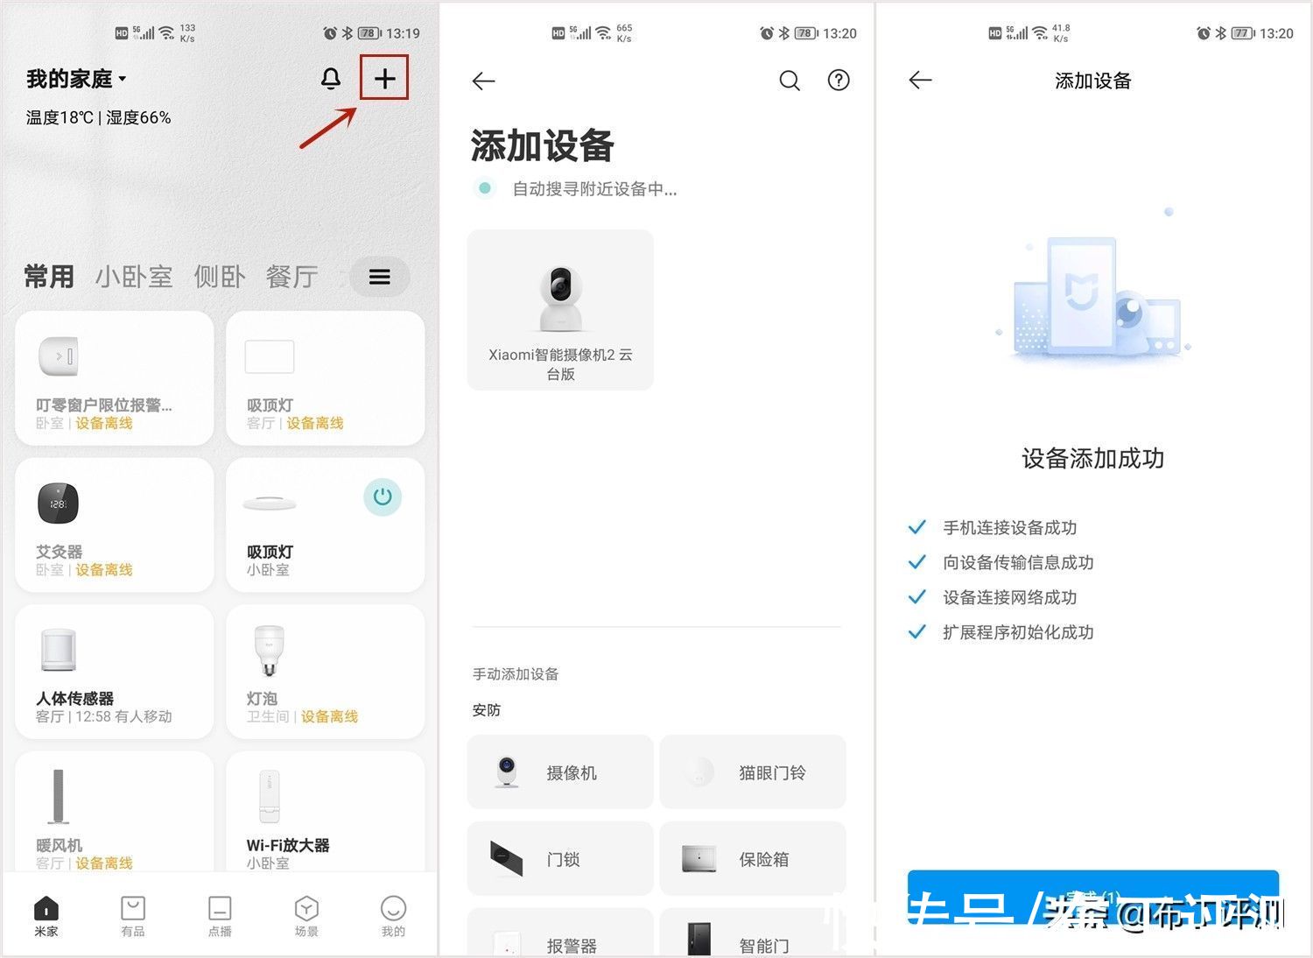The image size is (1313, 958).
Task: Open the 场景 scenes tab
Action: coord(306,916)
